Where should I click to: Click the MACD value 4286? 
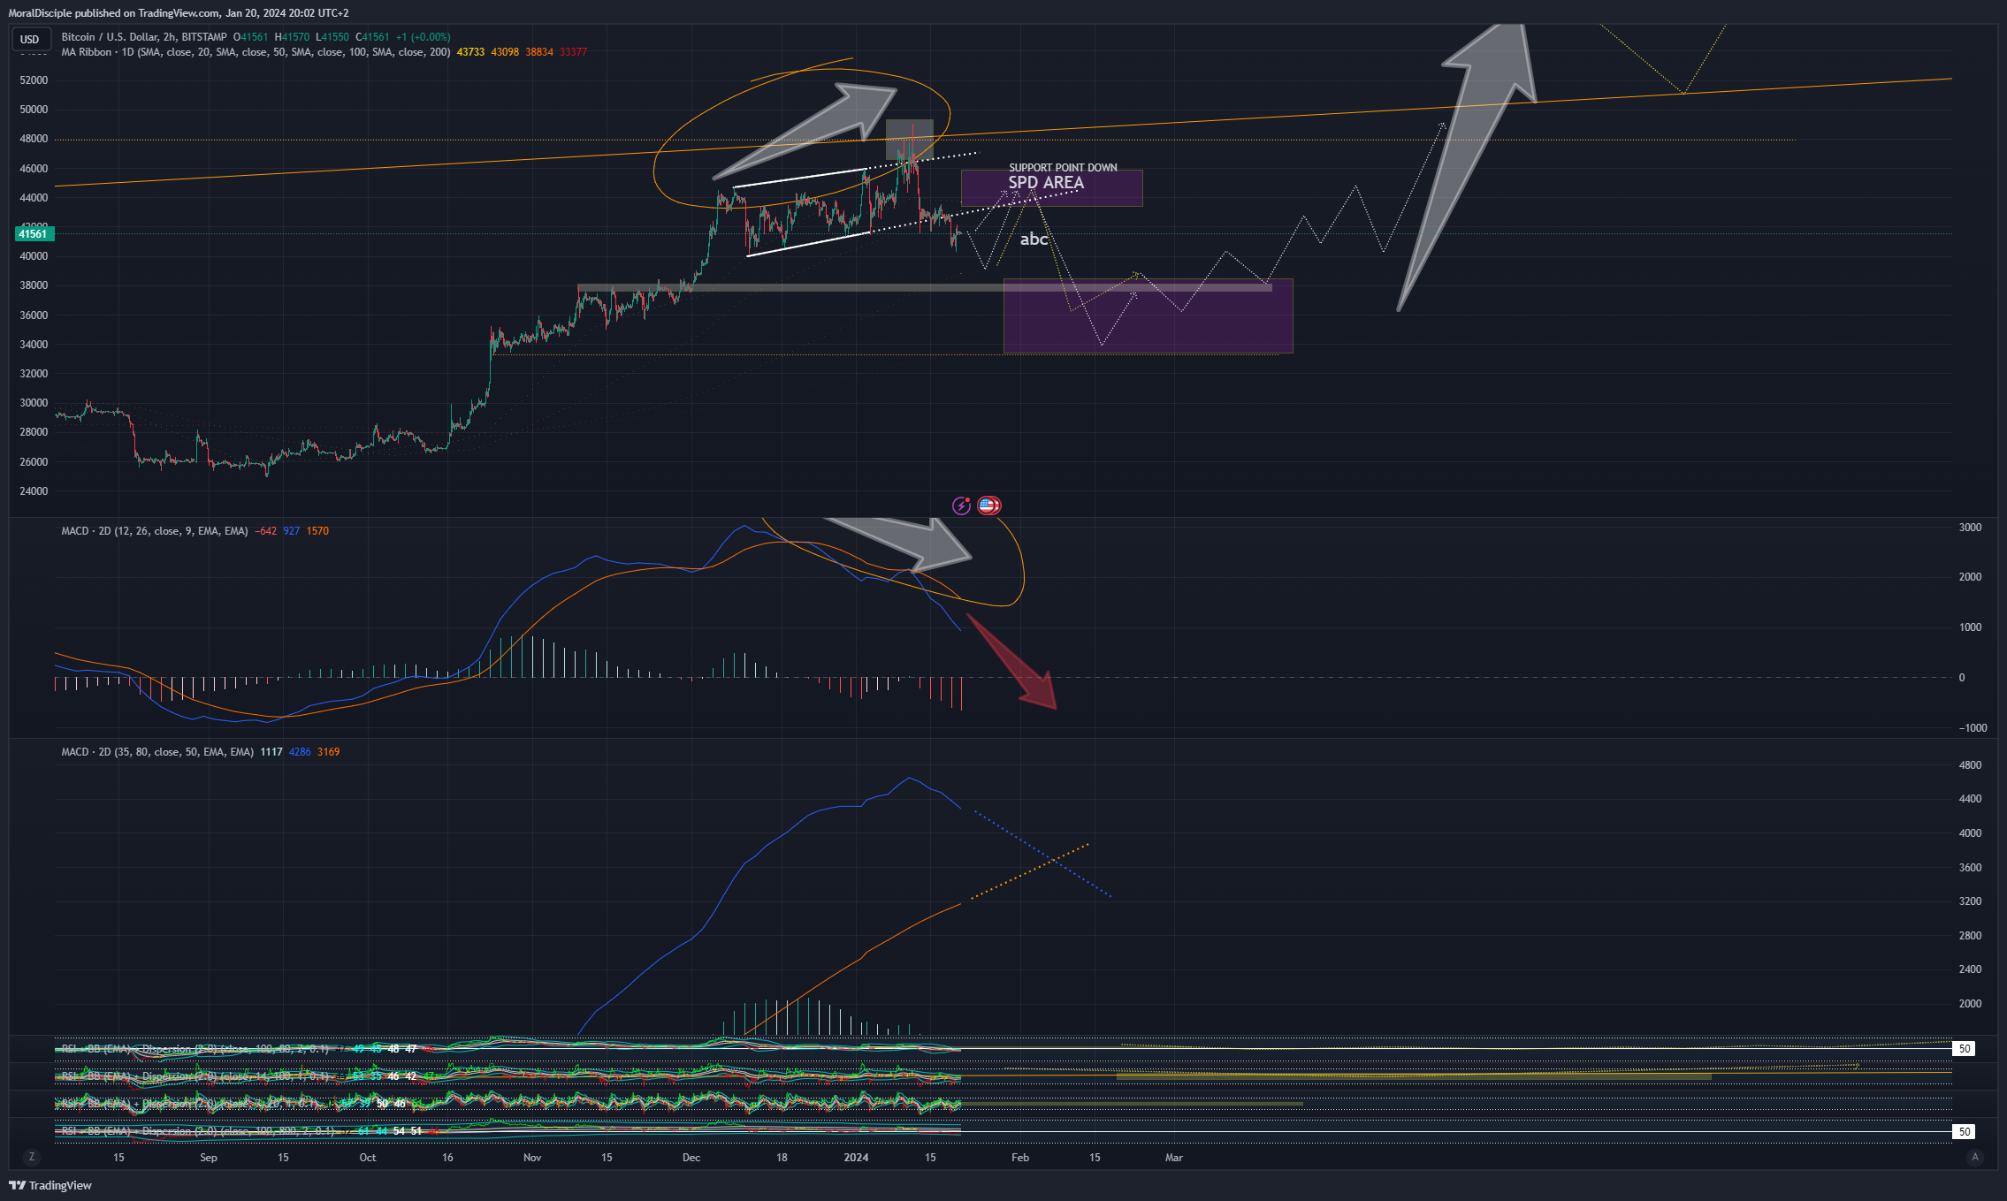pos(300,752)
